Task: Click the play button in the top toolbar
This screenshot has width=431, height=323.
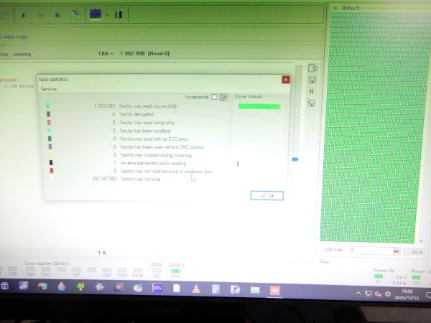Action: click(24, 14)
